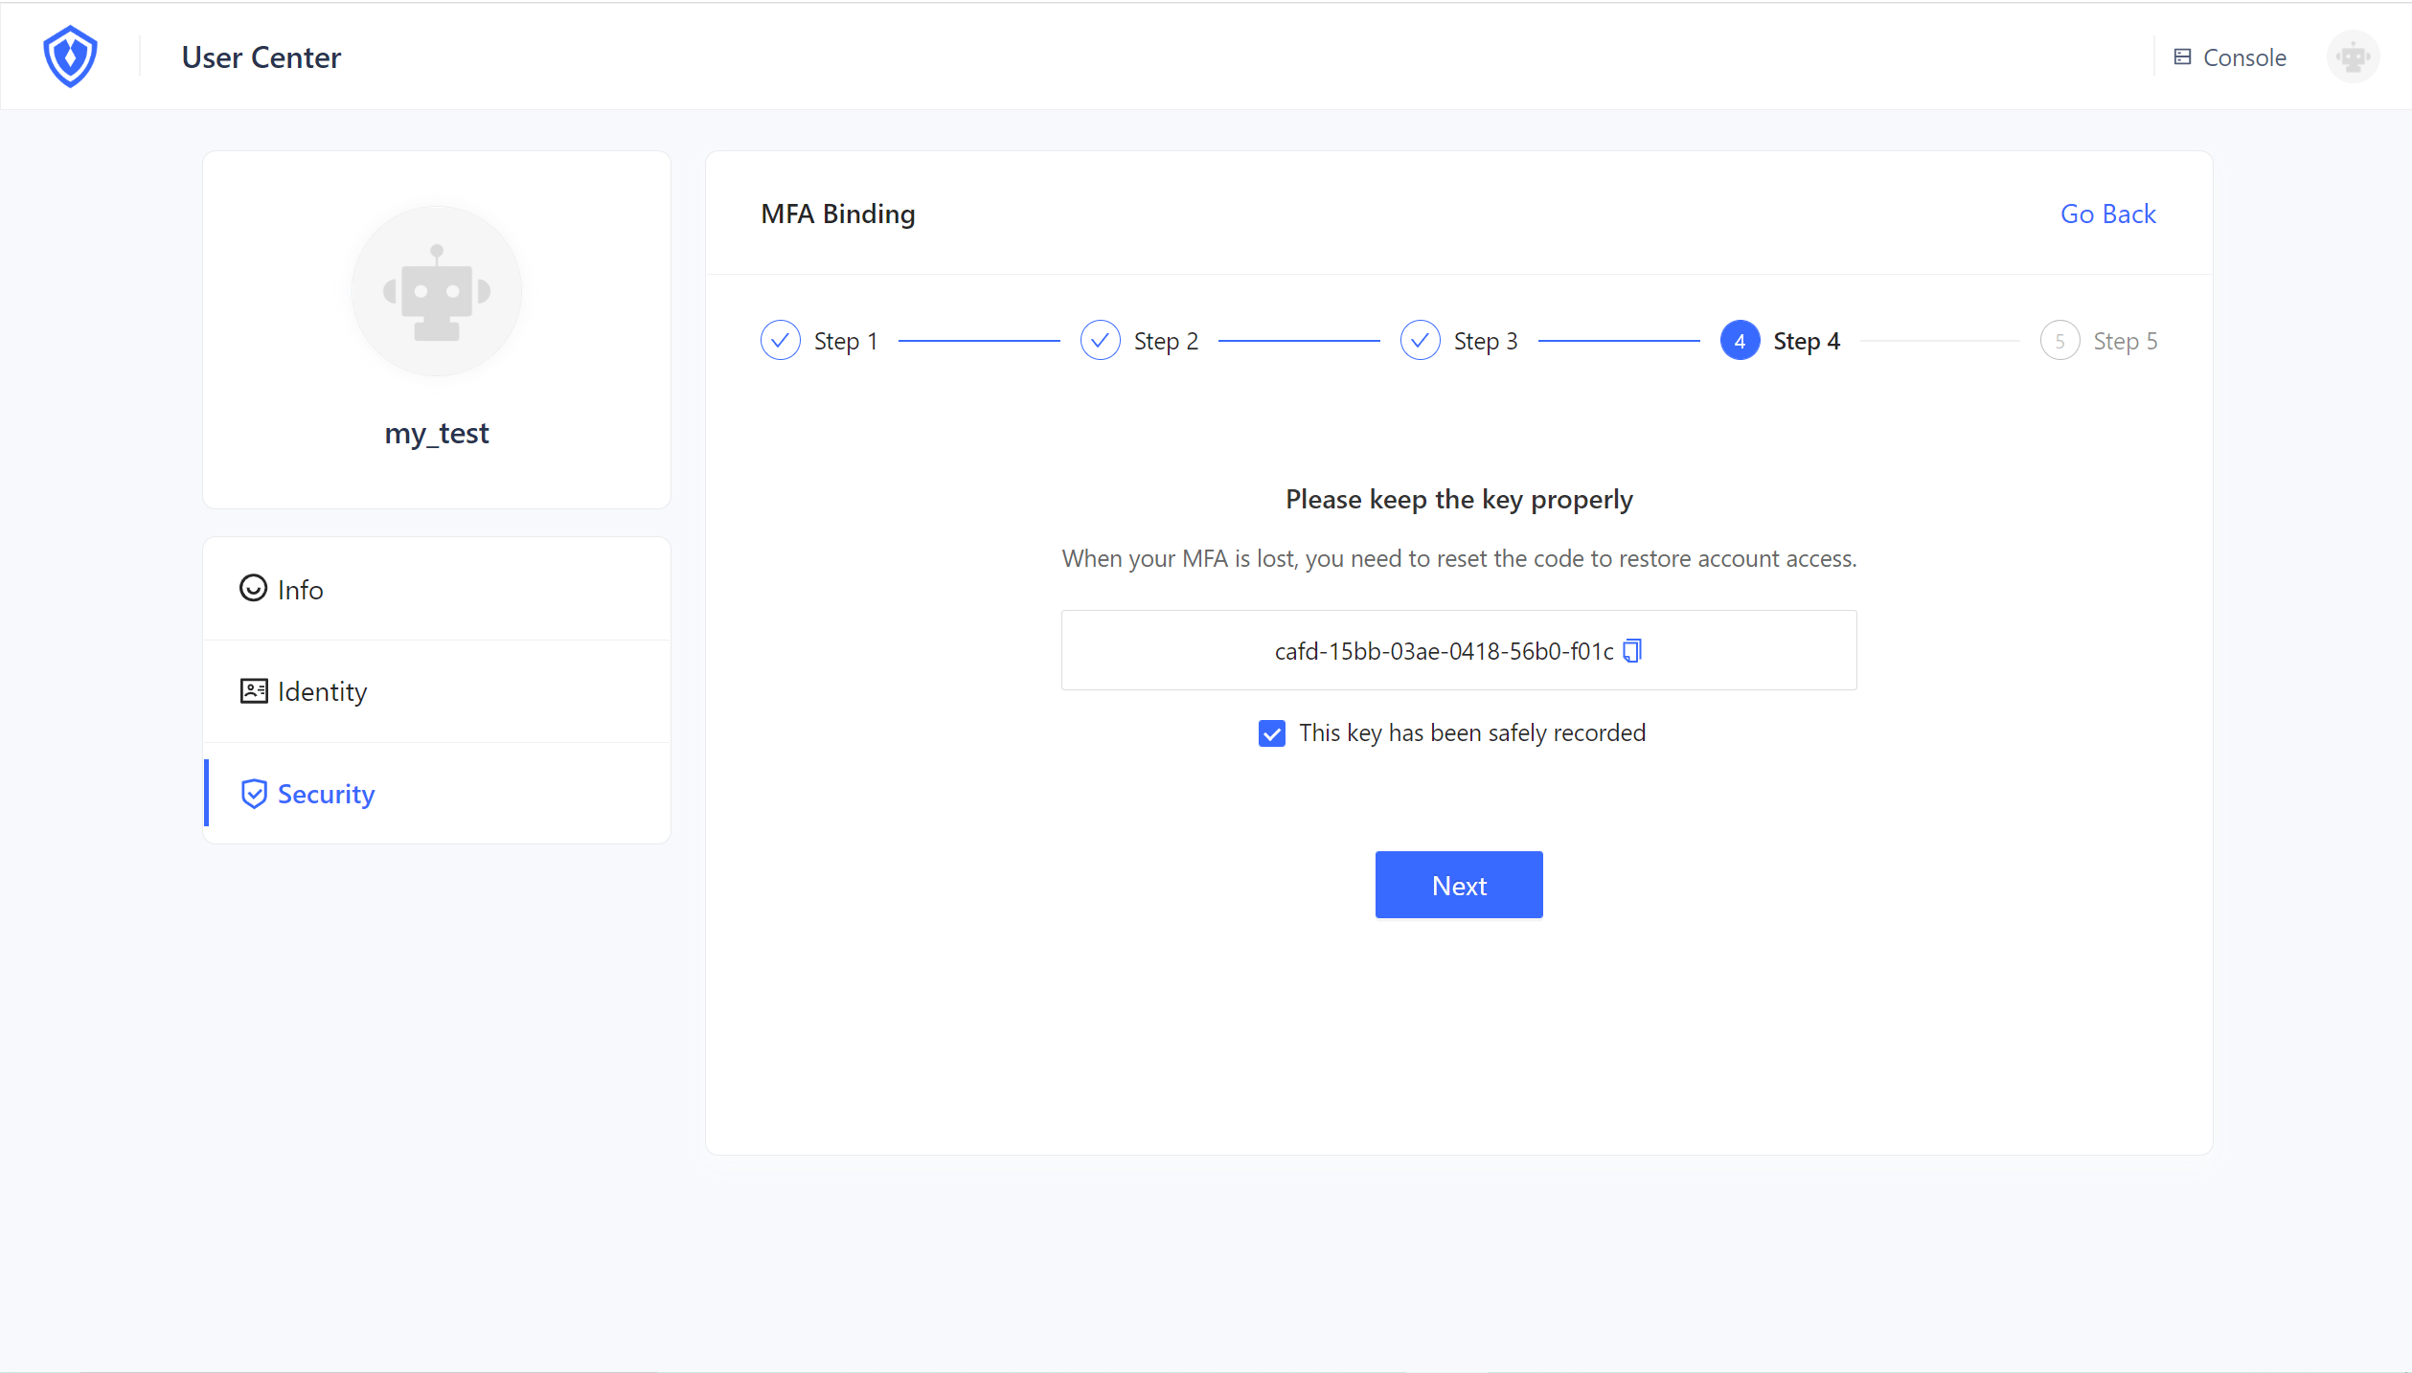Click the Console window icon

(x=2182, y=57)
